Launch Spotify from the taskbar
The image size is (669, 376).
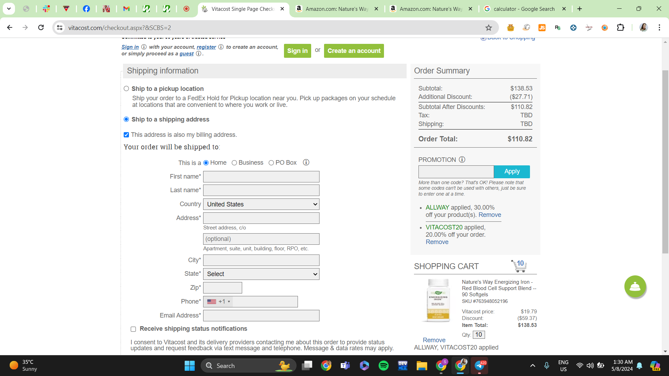pyautogui.click(x=384, y=366)
